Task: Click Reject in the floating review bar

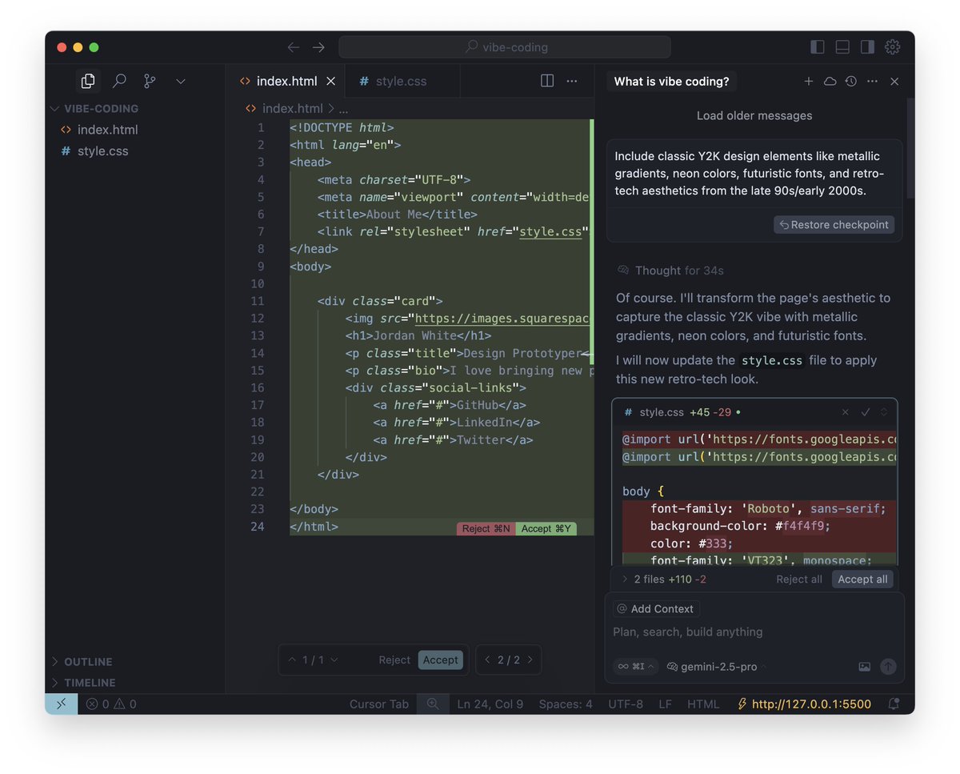Action: tap(394, 660)
